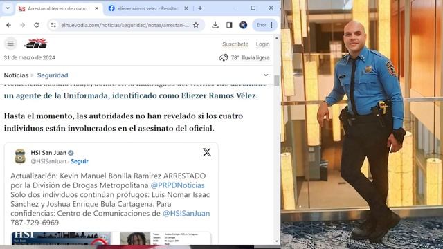Viewport: 443px width, 249px height.
Task: Open the HSI San Juan account name
Action: [x=48, y=153]
